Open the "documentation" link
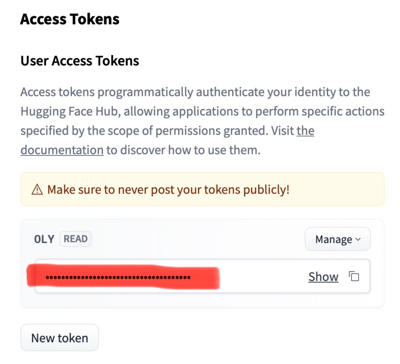 (x=62, y=150)
